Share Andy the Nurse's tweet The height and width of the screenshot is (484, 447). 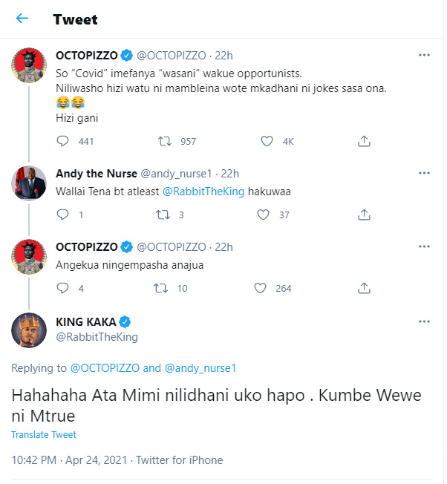pos(365,215)
